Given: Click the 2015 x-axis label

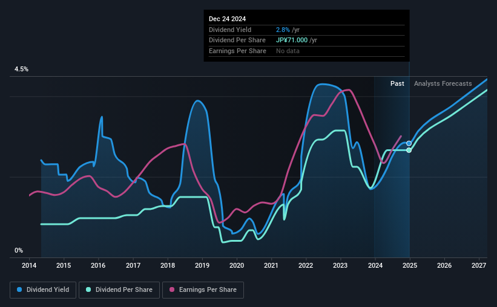Looking at the screenshot, I should (64, 265).
